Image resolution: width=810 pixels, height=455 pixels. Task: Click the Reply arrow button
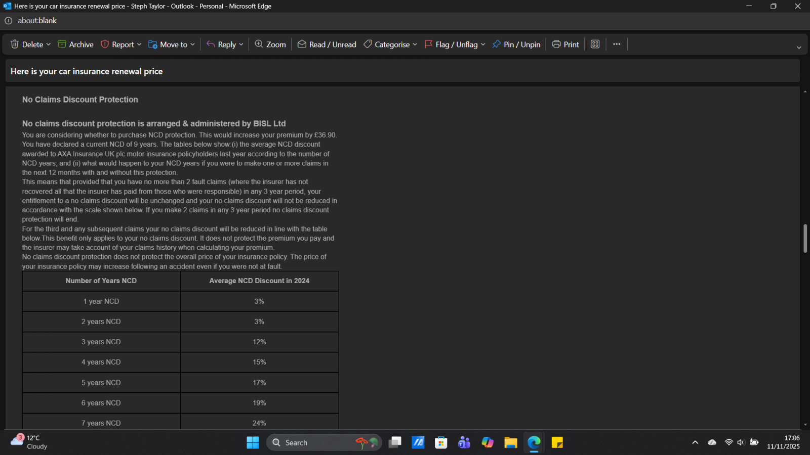[221, 44]
